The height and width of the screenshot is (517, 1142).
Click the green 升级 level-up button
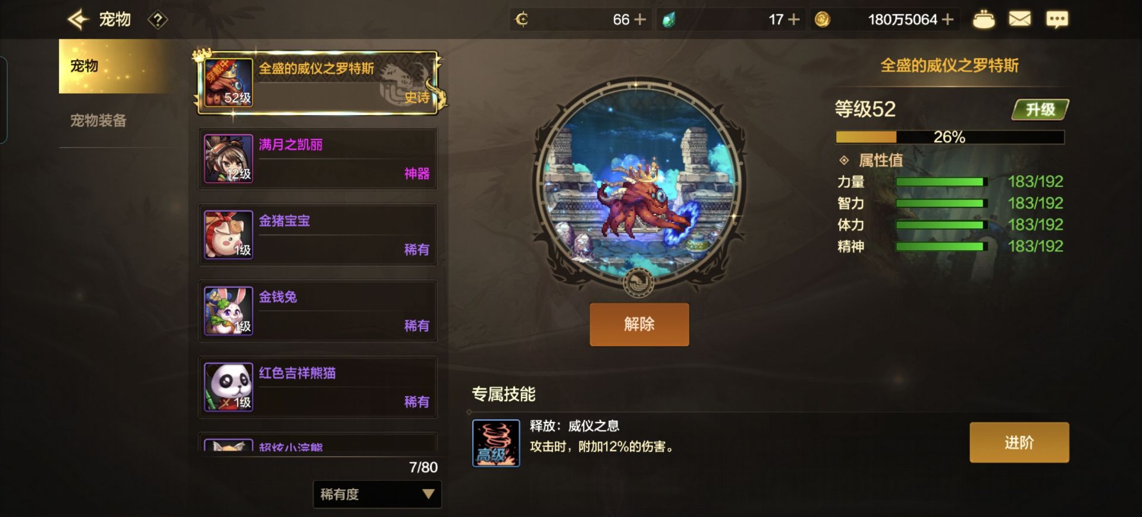pos(1040,109)
